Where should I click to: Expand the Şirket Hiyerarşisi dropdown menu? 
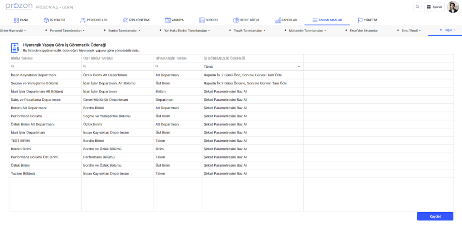coord(13,31)
